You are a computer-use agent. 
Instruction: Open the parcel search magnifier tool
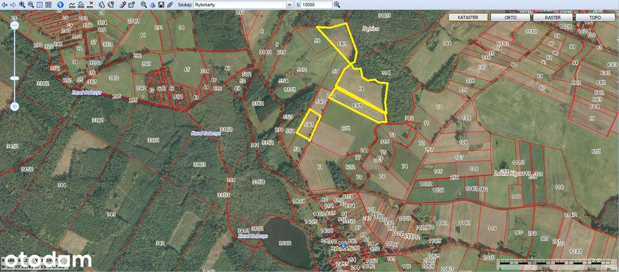click(x=144, y=5)
